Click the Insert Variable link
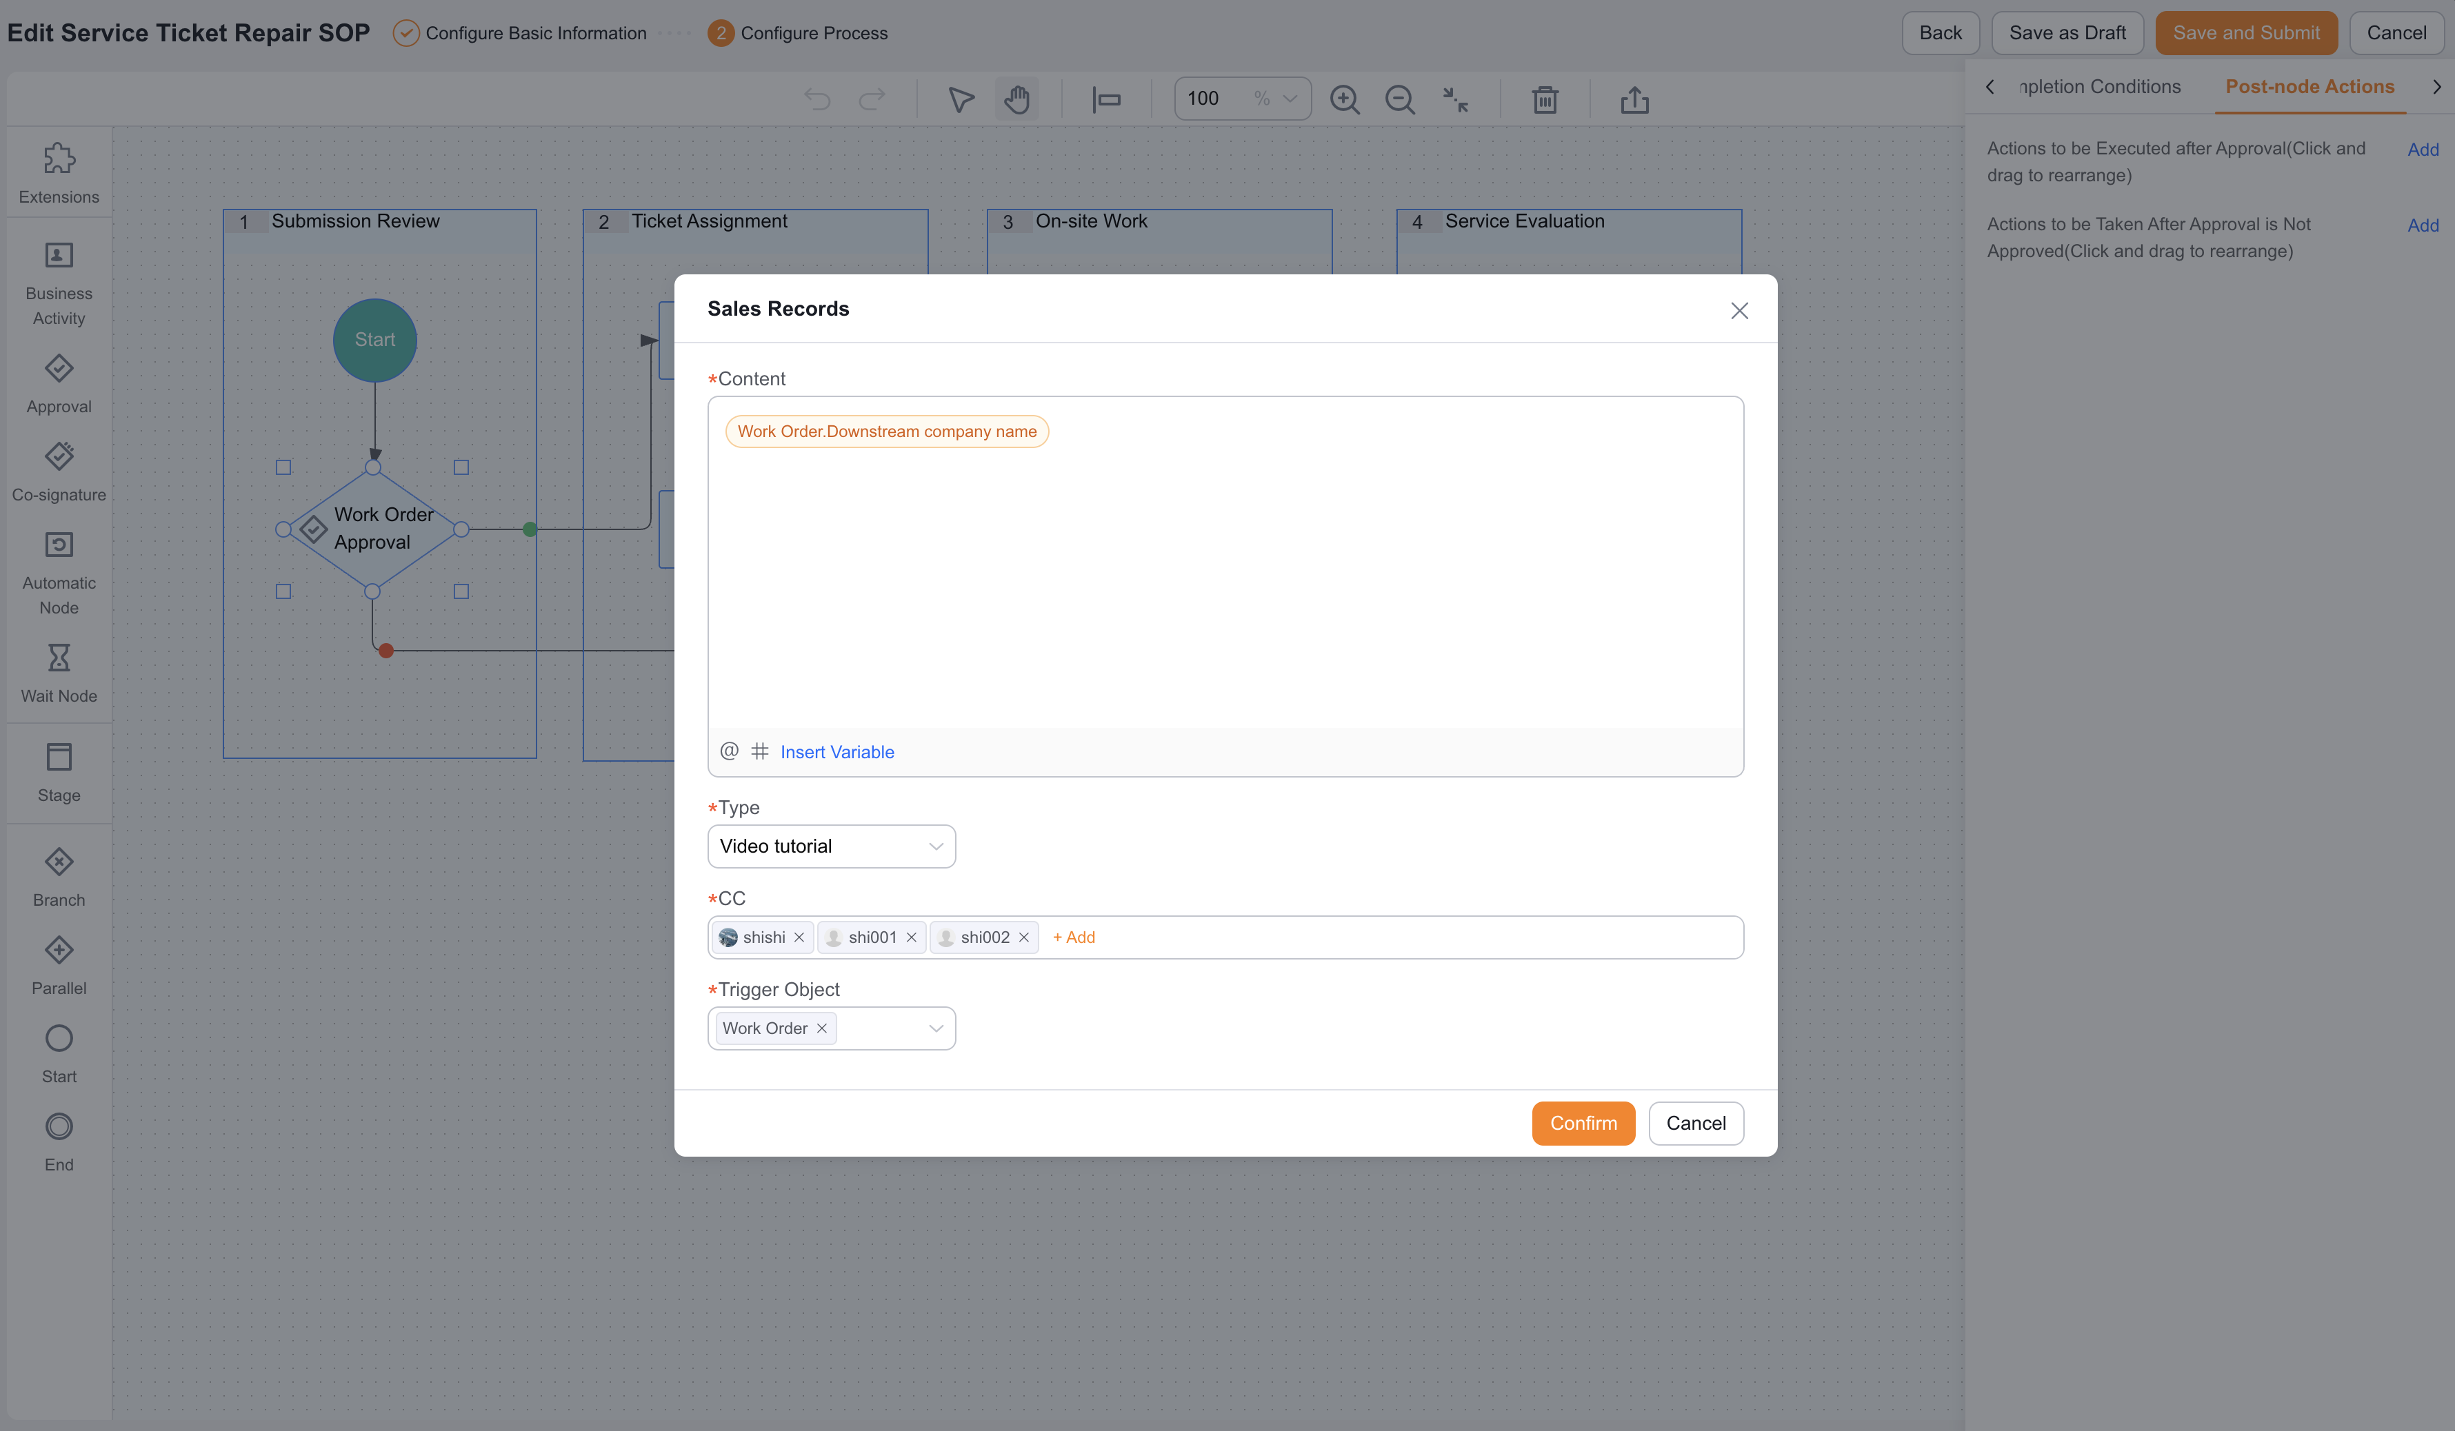This screenshot has width=2455, height=1431. 837,751
